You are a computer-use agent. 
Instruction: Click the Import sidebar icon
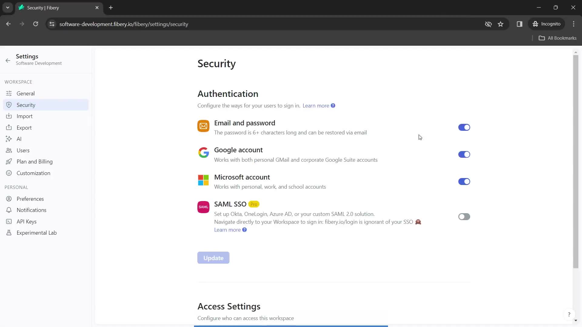coord(9,116)
